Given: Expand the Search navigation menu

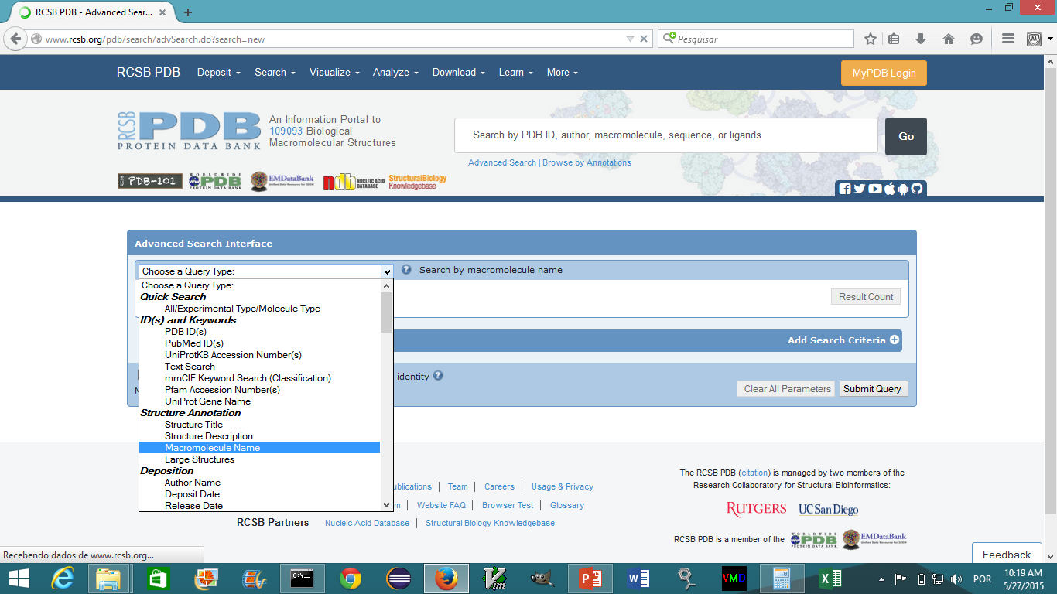Looking at the screenshot, I should pos(275,73).
